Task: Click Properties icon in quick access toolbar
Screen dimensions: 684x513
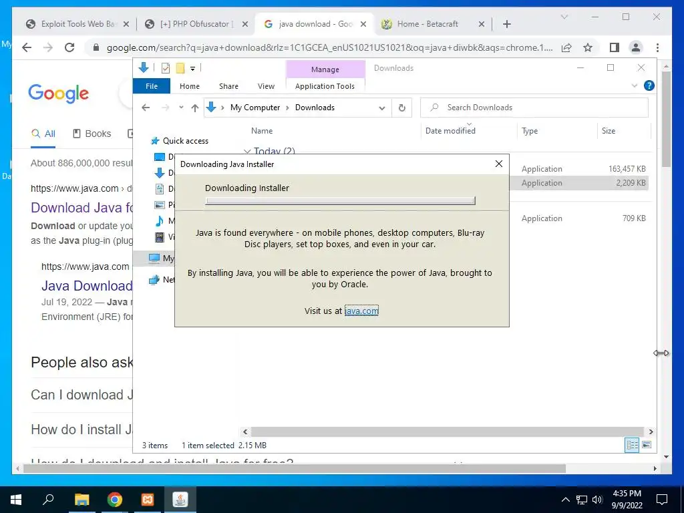Action: [166, 67]
